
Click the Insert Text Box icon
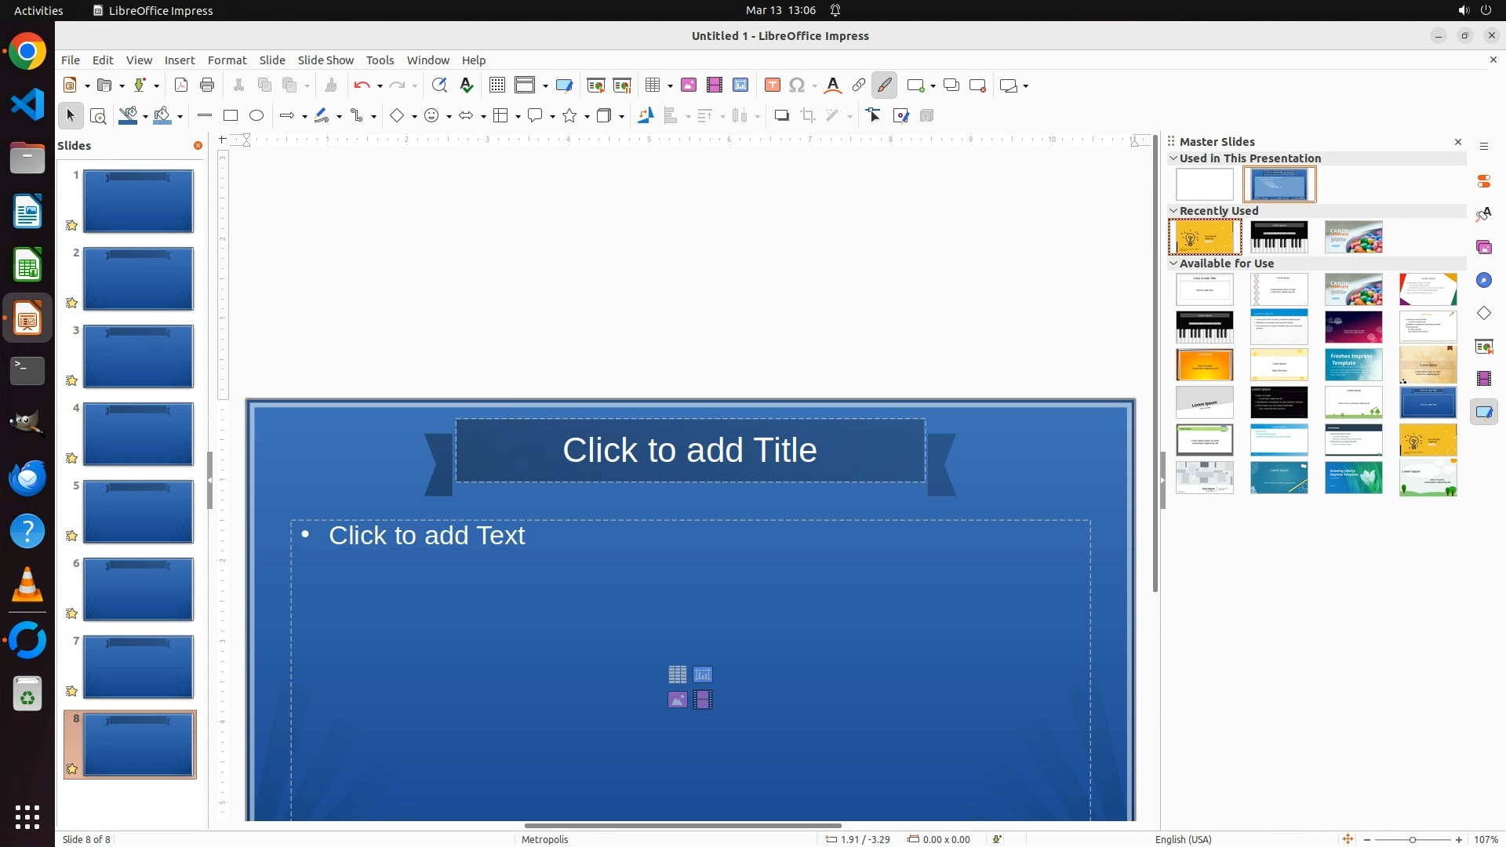point(773,85)
